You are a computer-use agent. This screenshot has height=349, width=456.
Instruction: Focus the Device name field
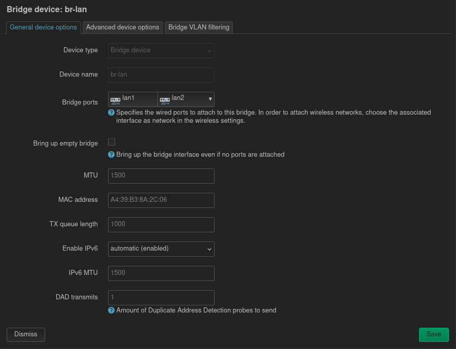click(161, 75)
